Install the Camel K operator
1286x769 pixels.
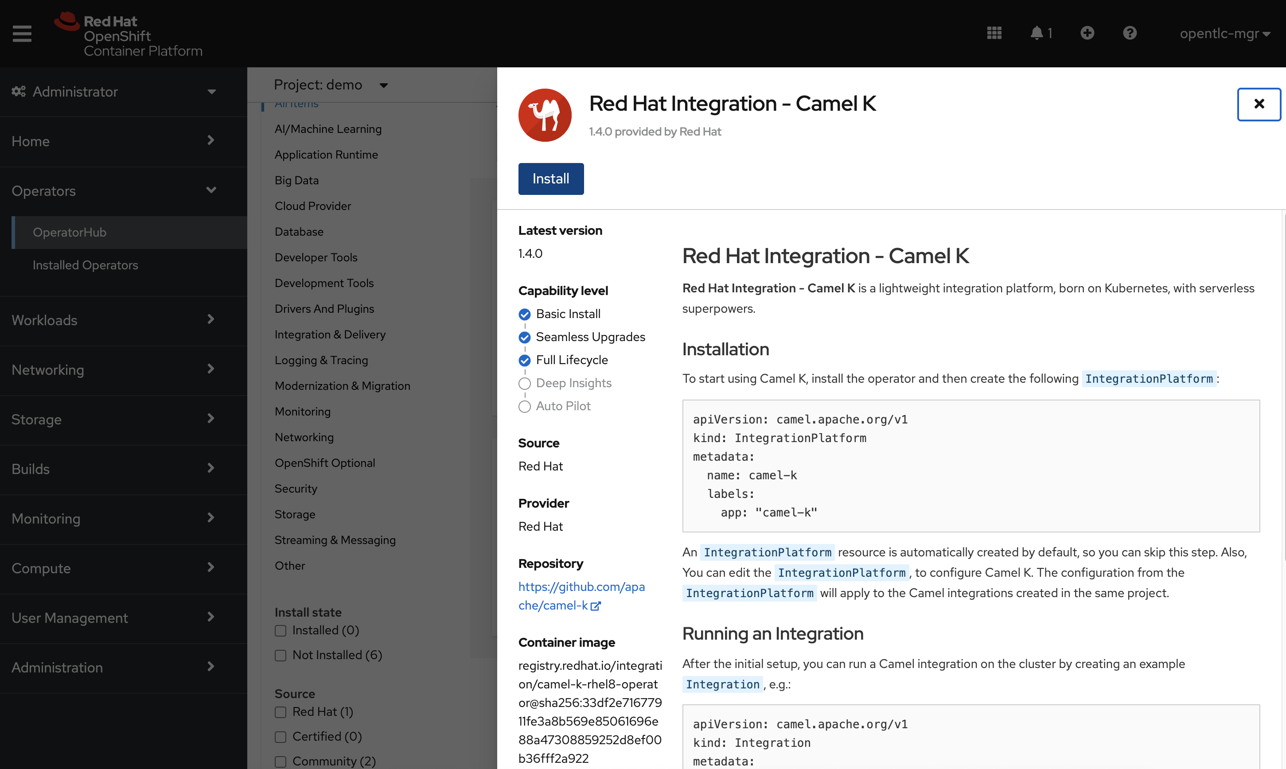pyautogui.click(x=550, y=179)
